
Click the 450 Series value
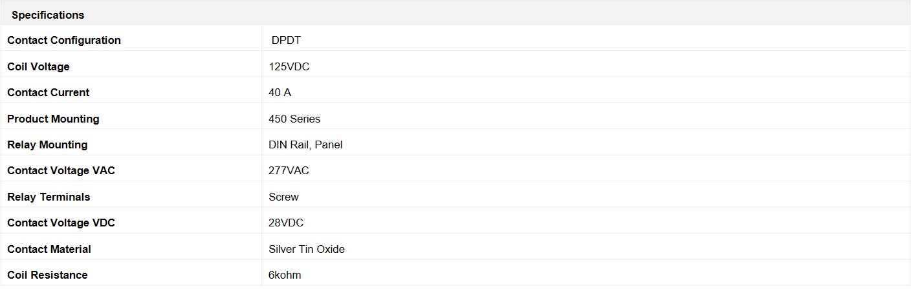point(294,119)
